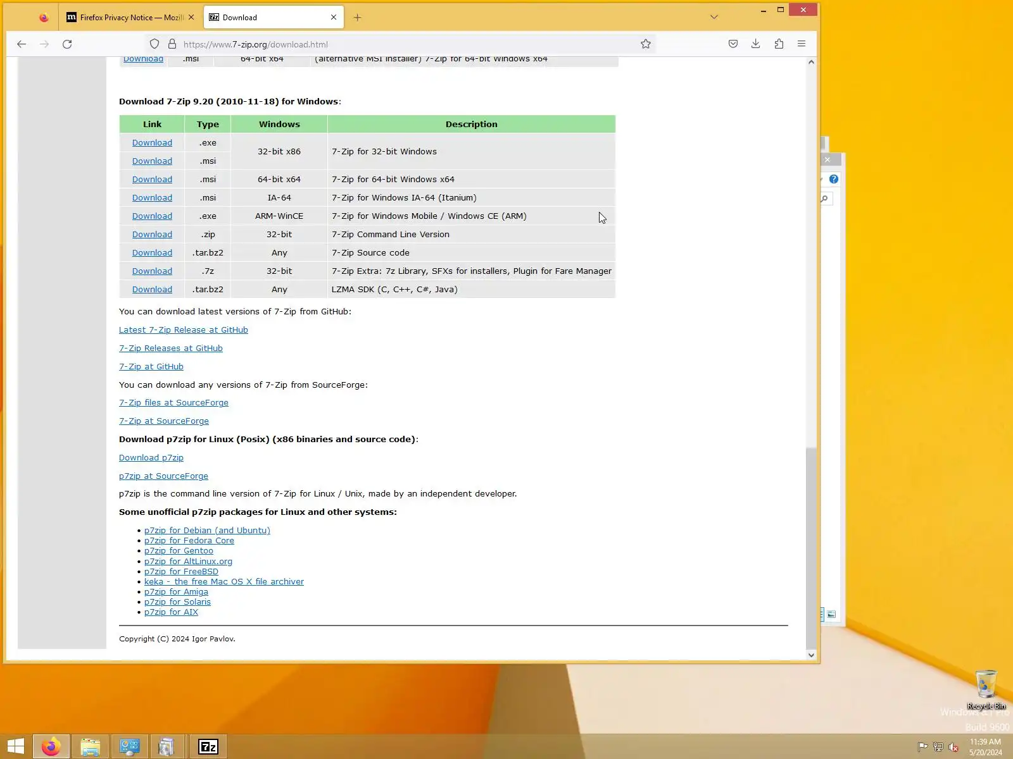Open p7zip for Solaris link
The width and height of the screenshot is (1013, 759).
click(x=177, y=602)
